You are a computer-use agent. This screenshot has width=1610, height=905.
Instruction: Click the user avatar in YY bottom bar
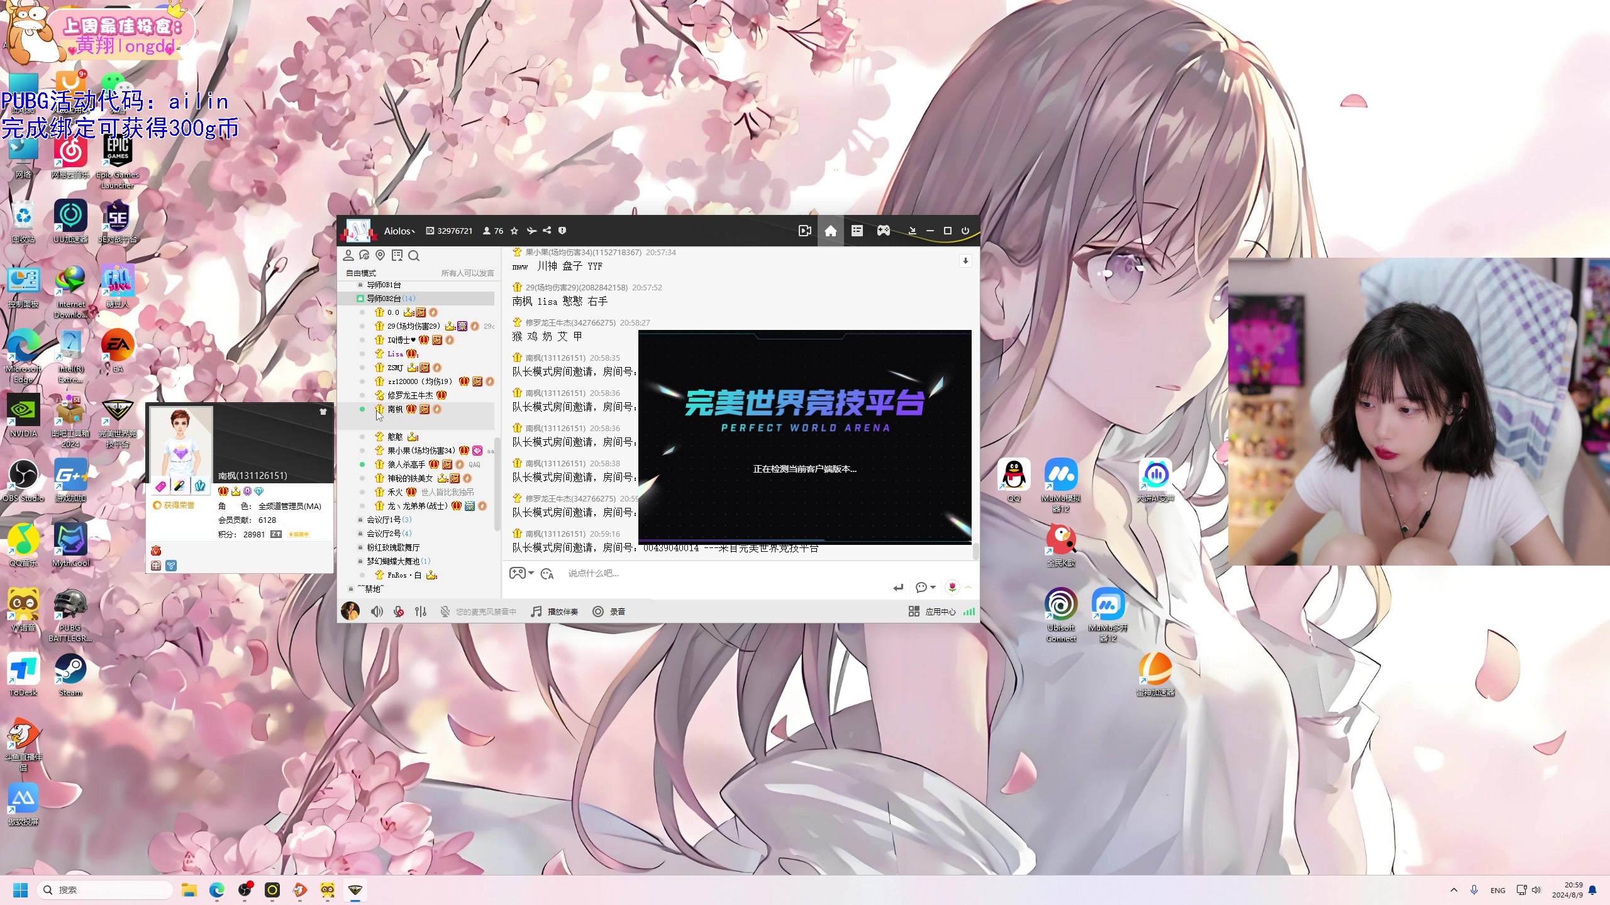(350, 611)
